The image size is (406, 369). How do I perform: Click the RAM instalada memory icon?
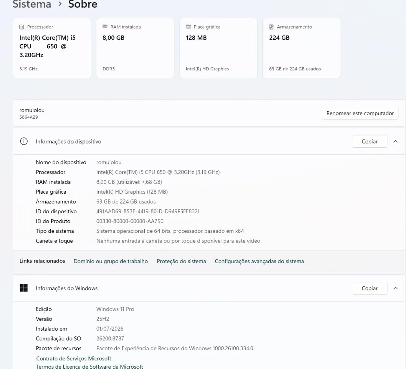105,27
